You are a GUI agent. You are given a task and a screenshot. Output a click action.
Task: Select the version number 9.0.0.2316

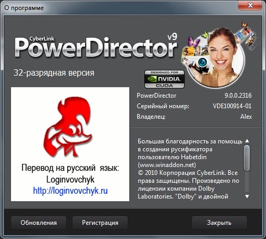point(238,96)
